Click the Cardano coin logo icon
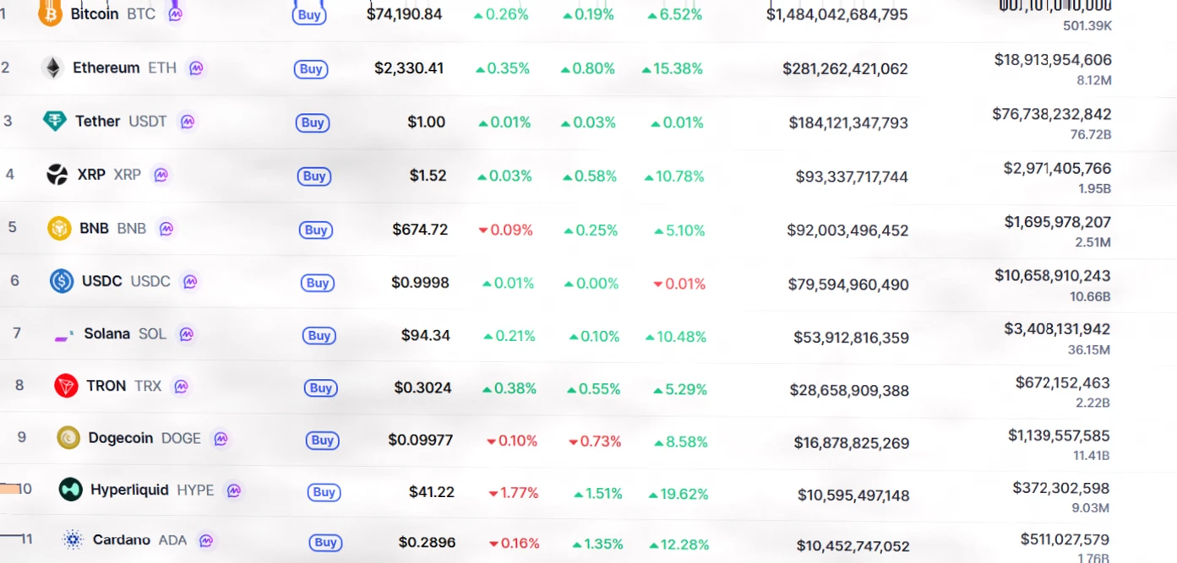1177x563 pixels. click(x=74, y=539)
